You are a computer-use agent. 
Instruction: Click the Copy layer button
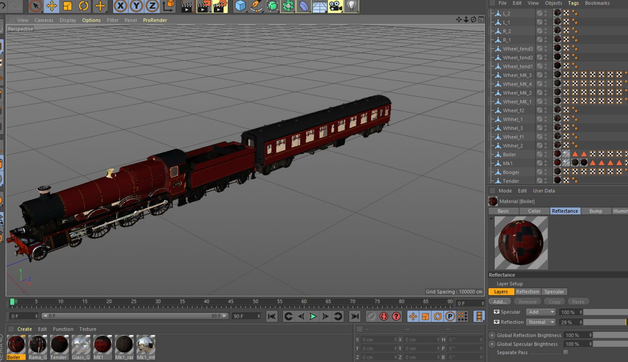(x=555, y=302)
